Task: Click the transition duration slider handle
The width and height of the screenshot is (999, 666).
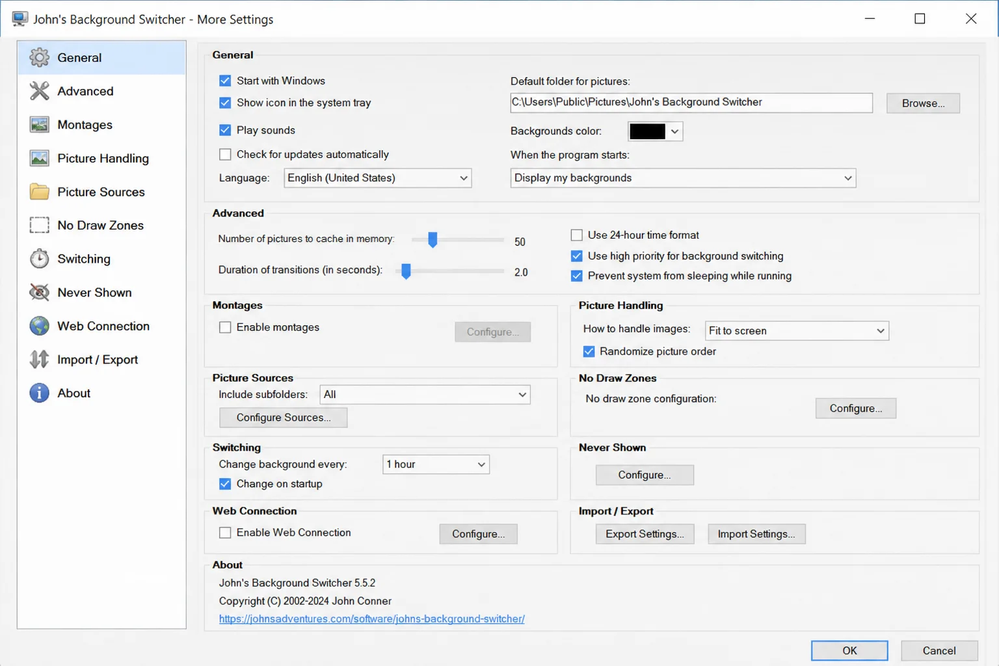Action: pyautogui.click(x=406, y=271)
